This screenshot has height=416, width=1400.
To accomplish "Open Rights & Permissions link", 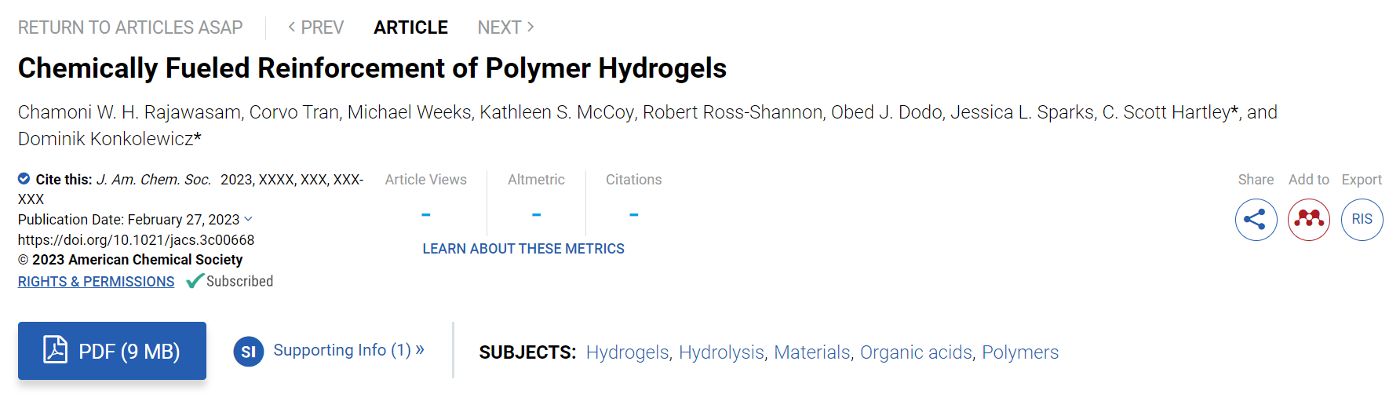I will point(96,281).
